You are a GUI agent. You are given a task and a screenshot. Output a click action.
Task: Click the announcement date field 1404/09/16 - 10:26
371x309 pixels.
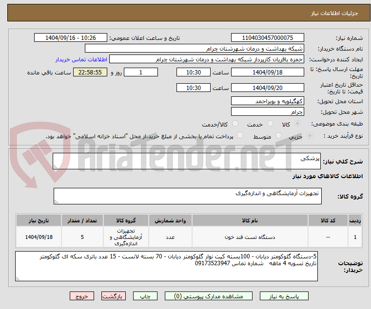click(x=71, y=38)
